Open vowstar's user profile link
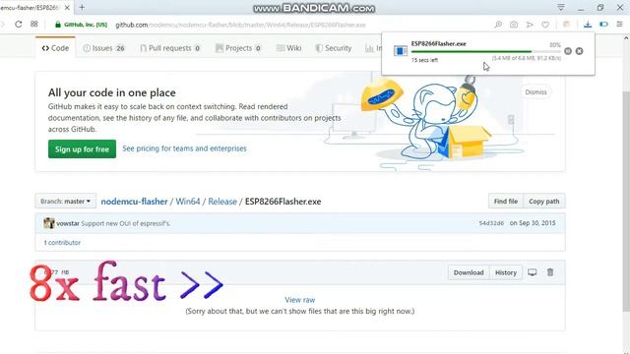The width and height of the screenshot is (630, 354). click(68, 223)
